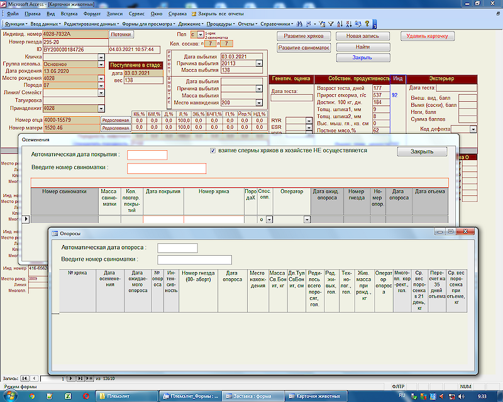The width and height of the screenshot is (503, 402).
Task: Open the 'Отчеты' toolbar menu
Action: tap(247, 24)
